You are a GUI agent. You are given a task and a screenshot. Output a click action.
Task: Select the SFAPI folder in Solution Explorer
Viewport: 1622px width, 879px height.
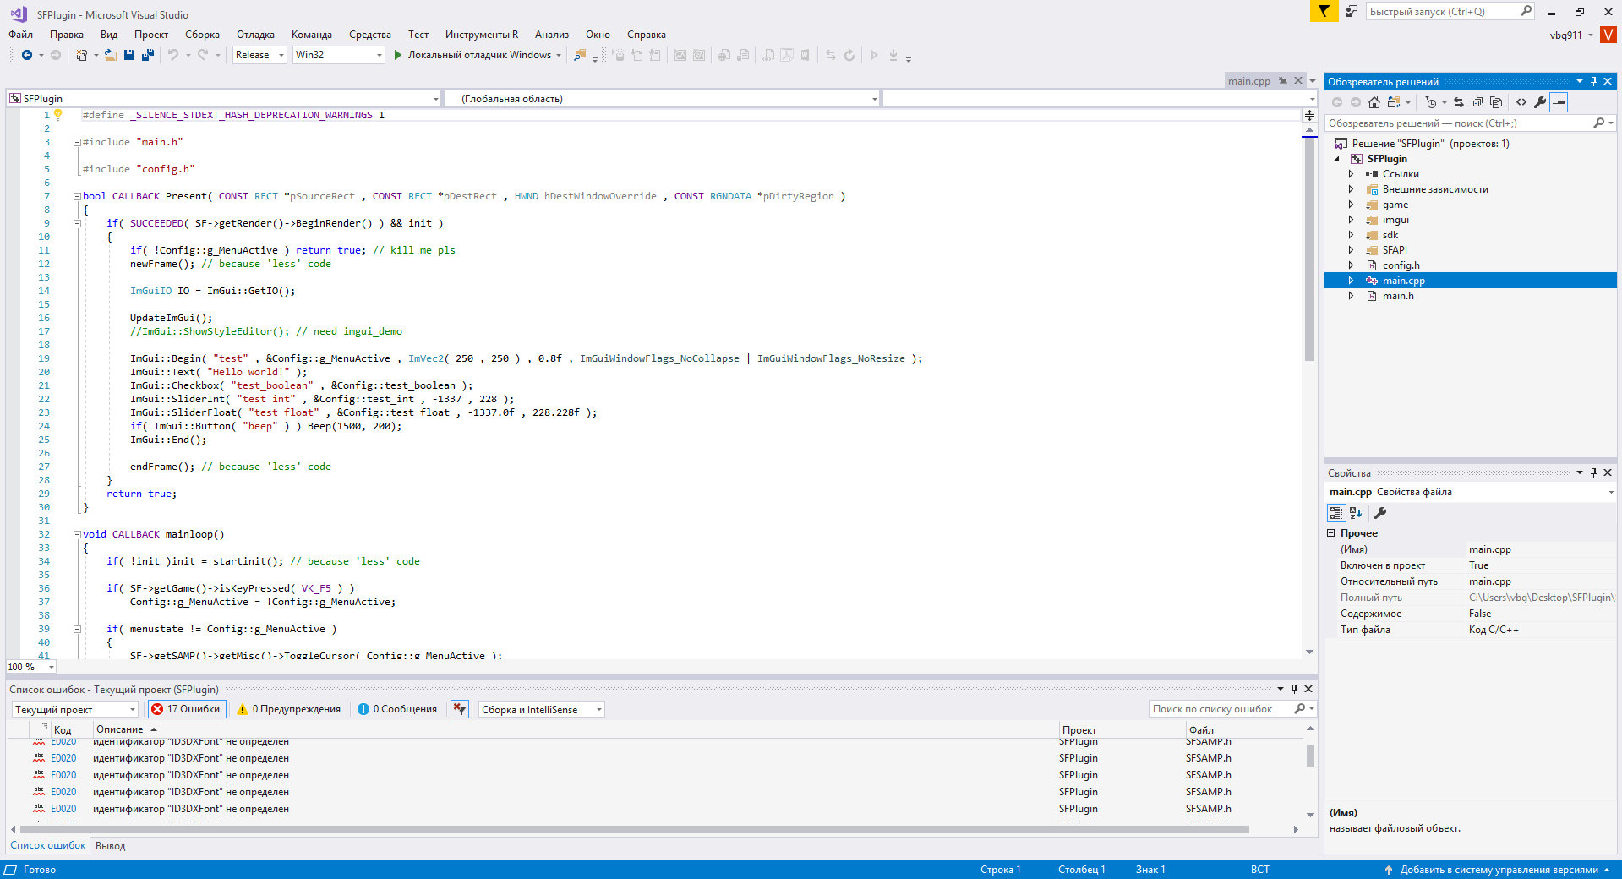[x=1395, y=250]
